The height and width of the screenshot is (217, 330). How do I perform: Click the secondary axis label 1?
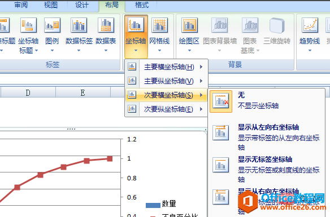(x=129, y=158)
